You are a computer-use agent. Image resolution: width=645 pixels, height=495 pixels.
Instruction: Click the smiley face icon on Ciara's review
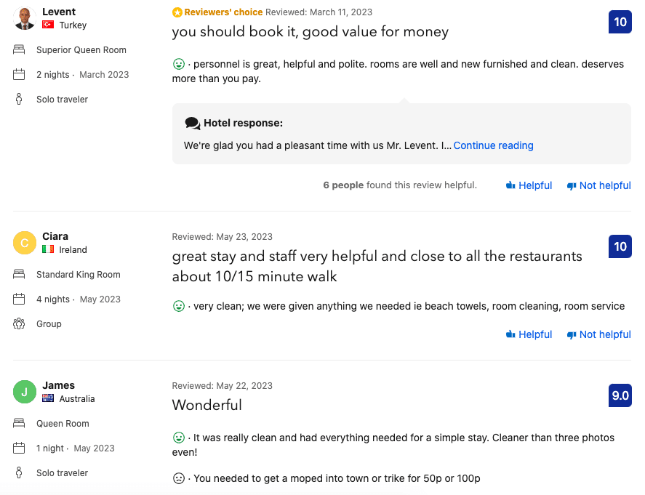(178, 306)
